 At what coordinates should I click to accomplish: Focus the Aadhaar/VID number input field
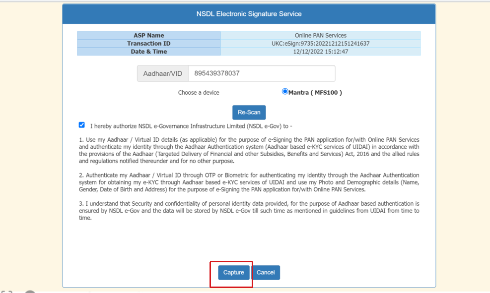click(x=262, y=73)
